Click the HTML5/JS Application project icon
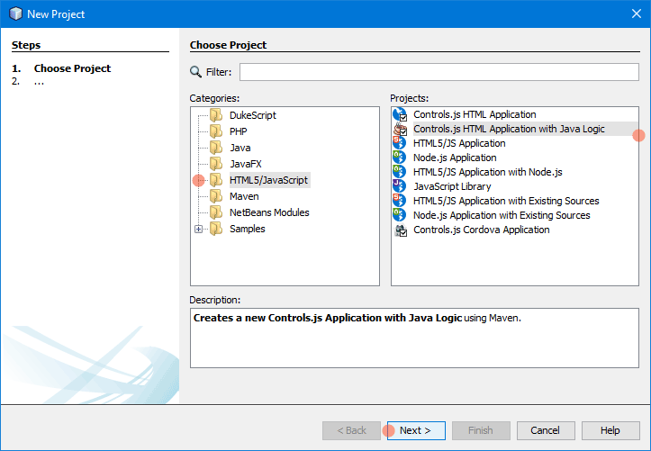The width and height of the screenshot is (651, 451). (400, 143)
